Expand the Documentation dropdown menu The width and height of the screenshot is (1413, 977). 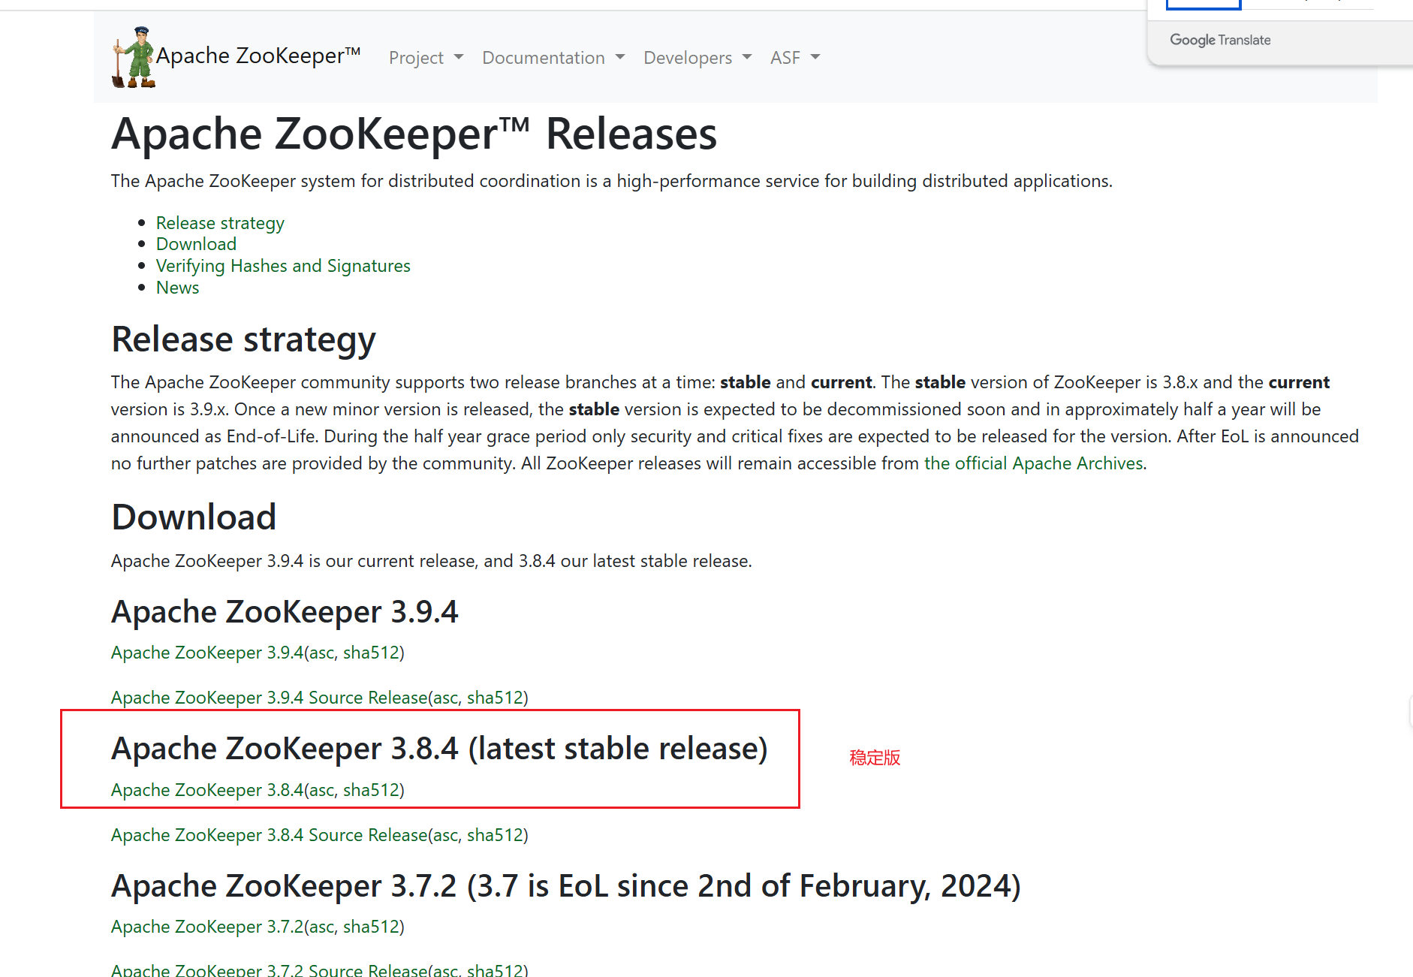tap(553, 58)
